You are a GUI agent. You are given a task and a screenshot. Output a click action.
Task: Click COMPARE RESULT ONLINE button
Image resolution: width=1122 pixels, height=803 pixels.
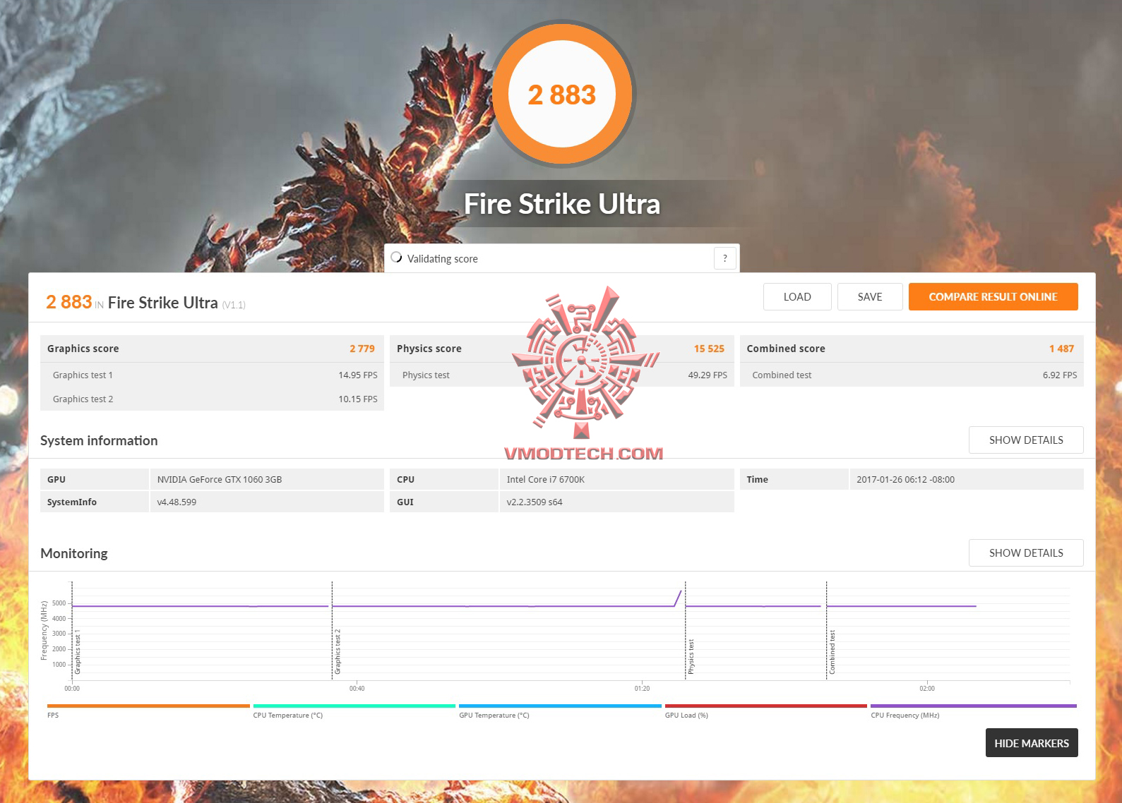pyautogui.click(x=993, y=296)
